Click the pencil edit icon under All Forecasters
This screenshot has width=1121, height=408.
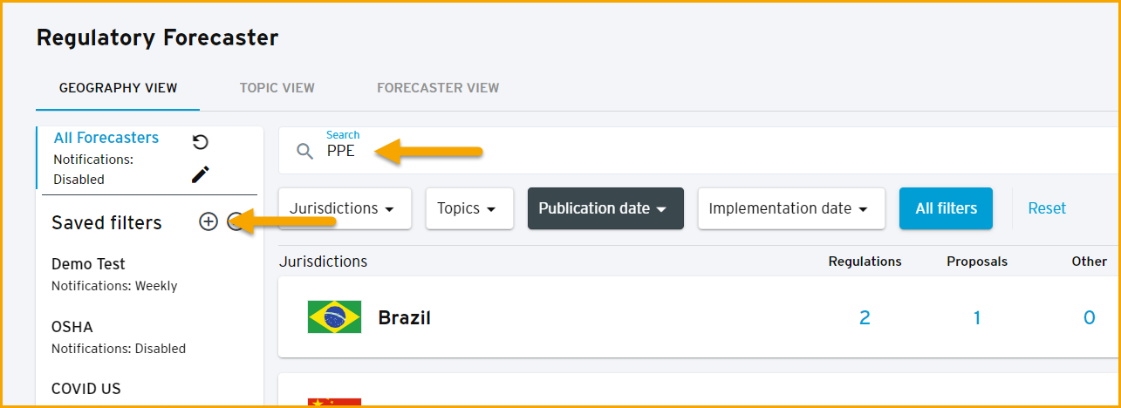tap(200, 174)
